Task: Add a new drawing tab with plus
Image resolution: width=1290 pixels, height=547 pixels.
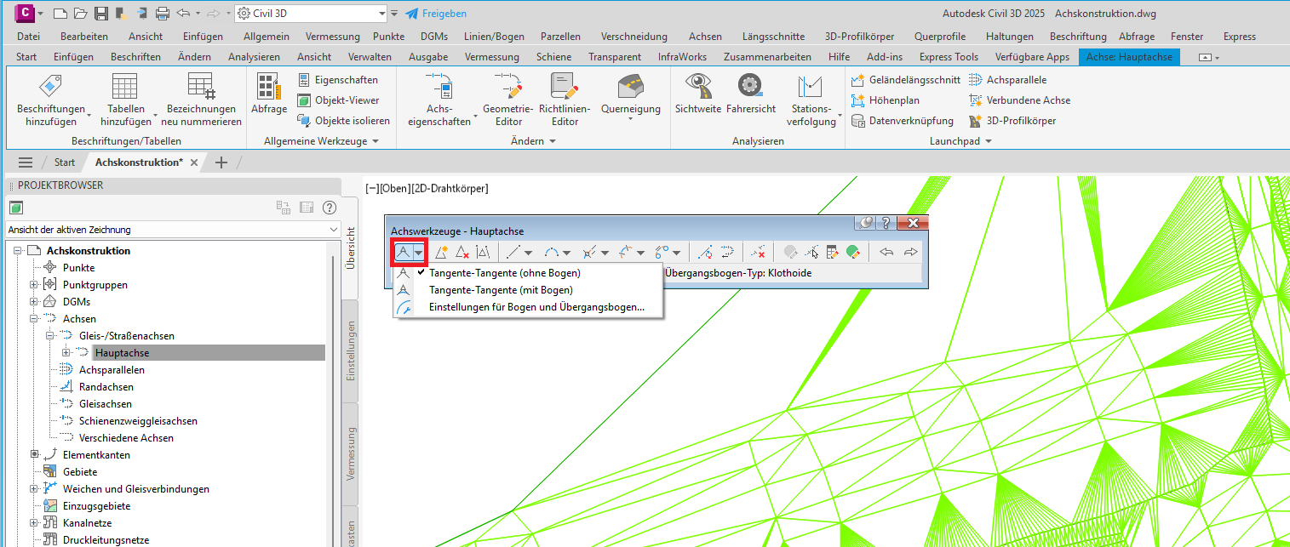Action: [x=221, y=162]
